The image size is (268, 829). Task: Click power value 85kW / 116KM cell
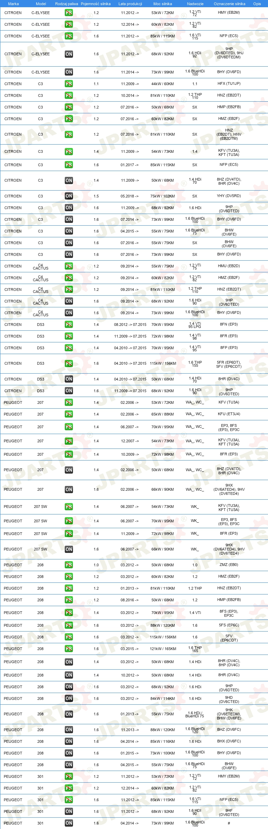point(163,741)
